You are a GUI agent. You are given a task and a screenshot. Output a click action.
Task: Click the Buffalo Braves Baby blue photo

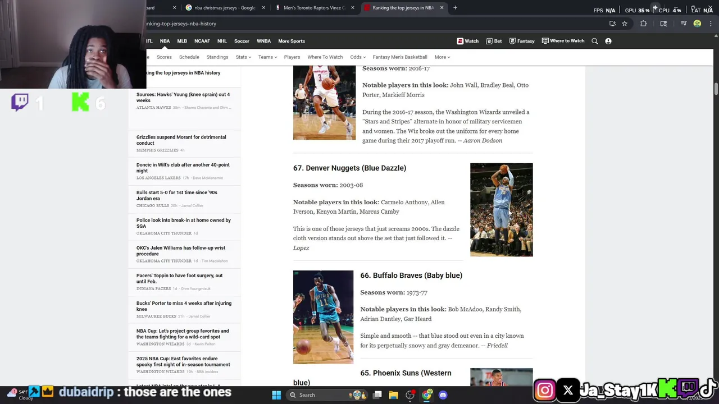(x=323, y=317)
